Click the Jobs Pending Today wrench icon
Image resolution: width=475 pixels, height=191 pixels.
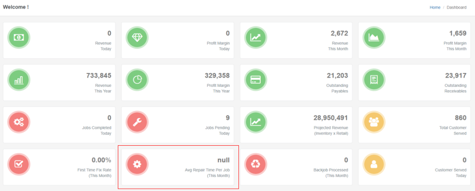pyautogui.click(x=137, y=122)
